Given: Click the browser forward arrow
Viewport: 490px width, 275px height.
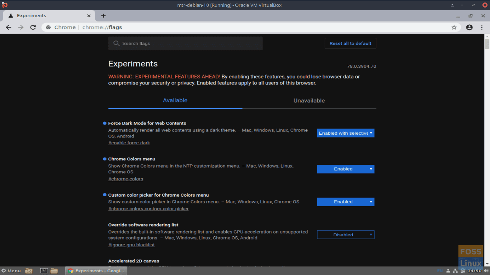Looking at the screenshot, I should 21,27.
